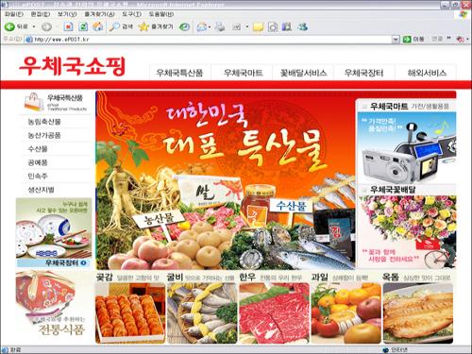
Task: Select the 우체국장터 navigation tab
Action: [x=363, y=73]
